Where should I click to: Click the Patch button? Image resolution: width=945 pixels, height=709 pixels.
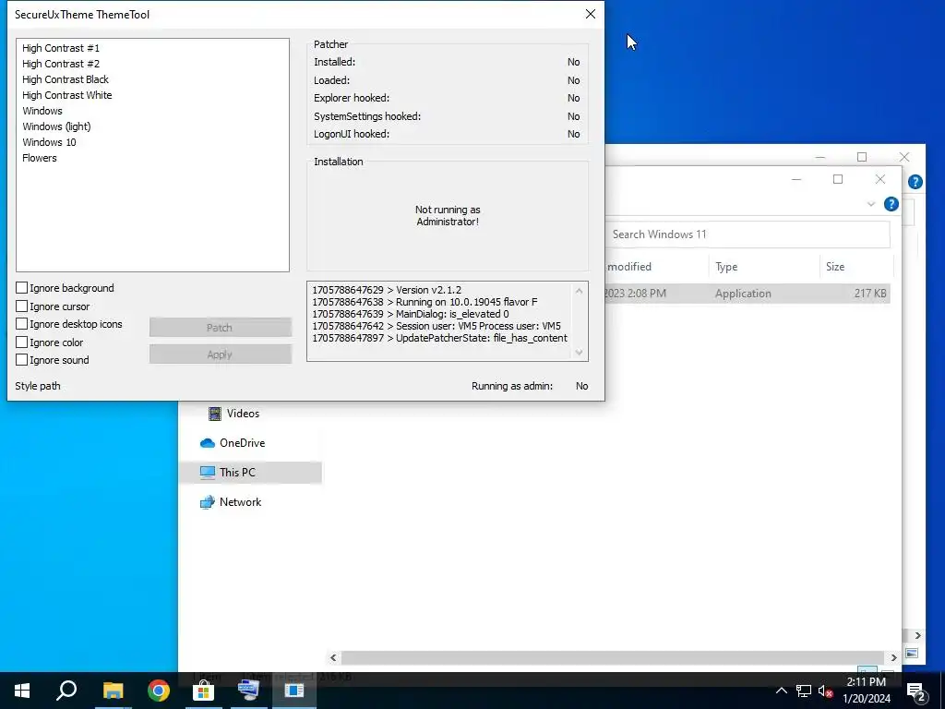[220, 328]
